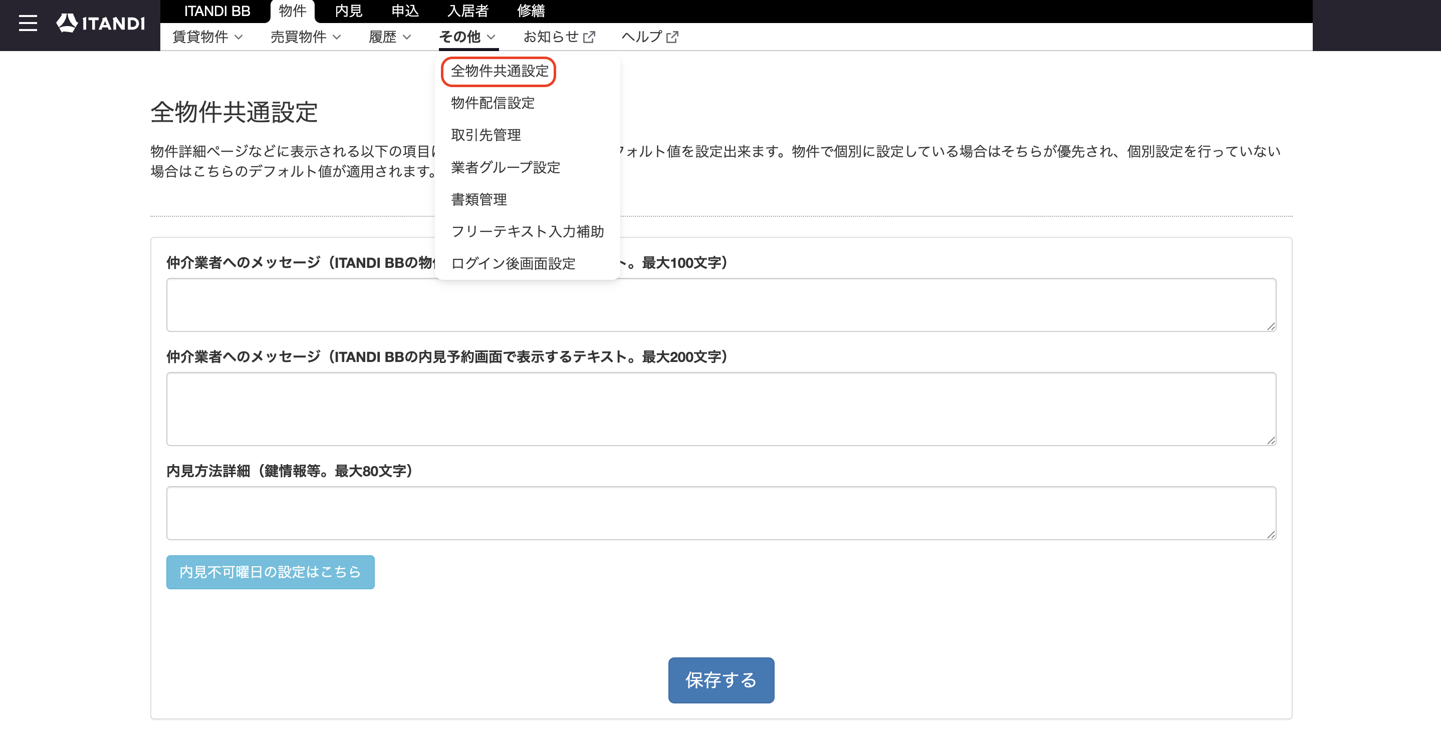This screenshot has width=1441, height=749.
Task: Select 物件配信設定 menu item
Action: pos(493,103)
